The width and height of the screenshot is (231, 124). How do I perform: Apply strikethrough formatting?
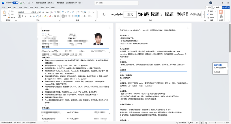(31, 16)
